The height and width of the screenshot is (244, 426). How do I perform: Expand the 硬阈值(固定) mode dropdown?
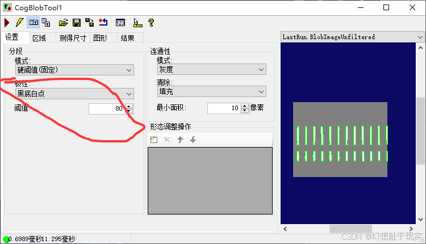(74, 70)
